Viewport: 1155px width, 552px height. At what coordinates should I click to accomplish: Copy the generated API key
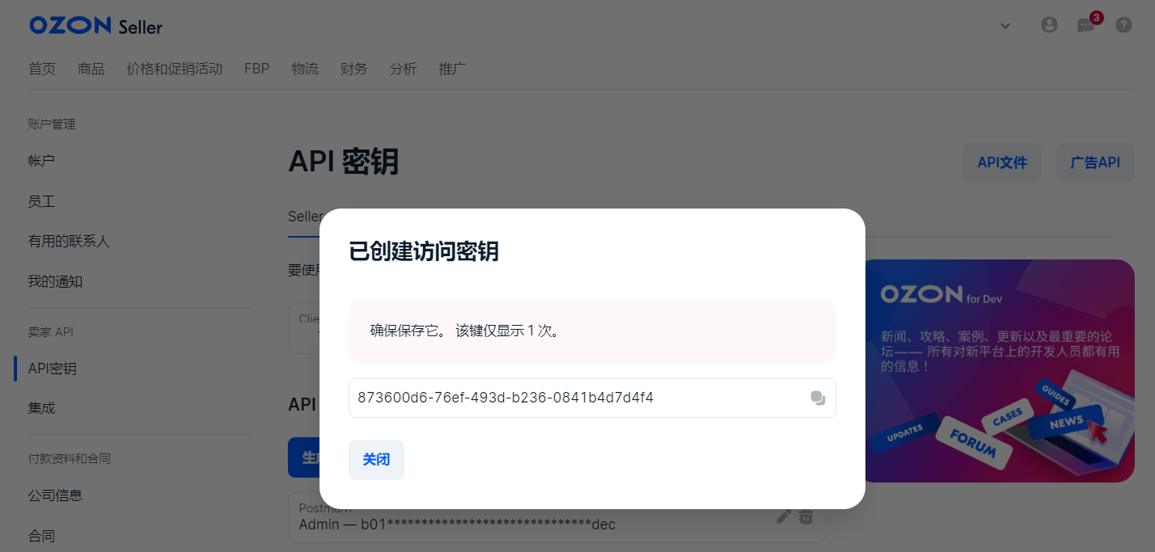(x=819, y=398)
